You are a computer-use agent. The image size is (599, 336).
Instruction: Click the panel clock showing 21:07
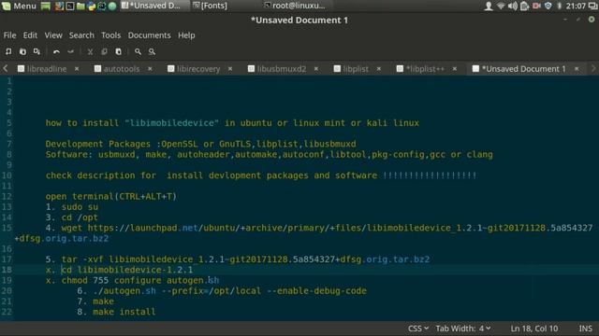tap(576, 6)
